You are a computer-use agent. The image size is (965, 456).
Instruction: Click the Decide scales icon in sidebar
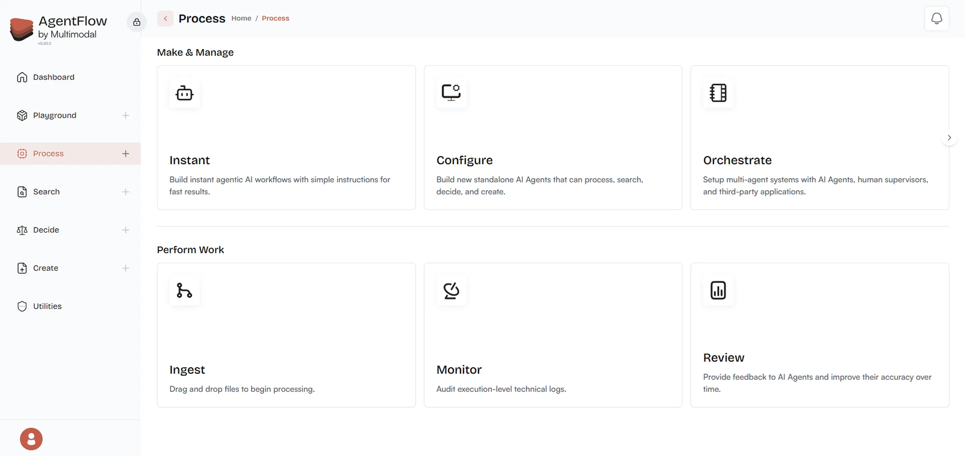pyautogui.click(x=22, y=230)
